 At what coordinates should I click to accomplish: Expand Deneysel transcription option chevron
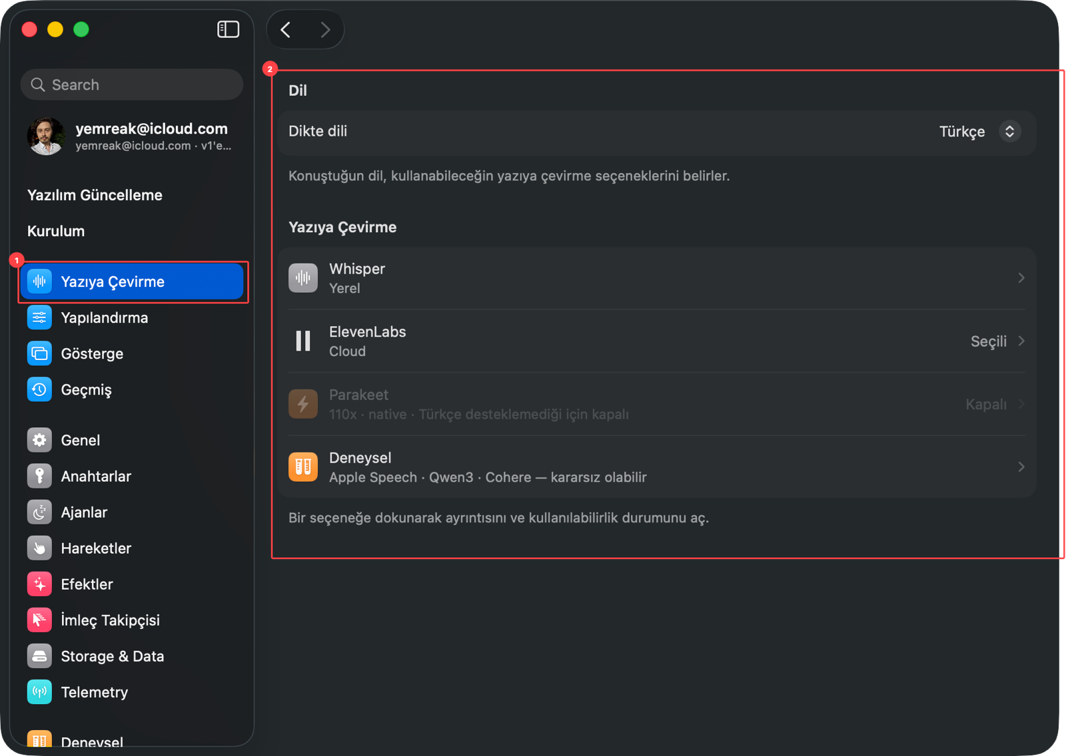click(1021, 467)
